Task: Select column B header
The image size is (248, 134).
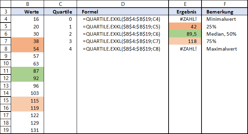Action: pos(27,4)
